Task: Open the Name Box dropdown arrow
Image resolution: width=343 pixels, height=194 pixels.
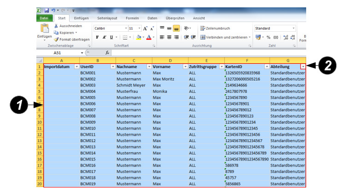Action: coord(82,53)
